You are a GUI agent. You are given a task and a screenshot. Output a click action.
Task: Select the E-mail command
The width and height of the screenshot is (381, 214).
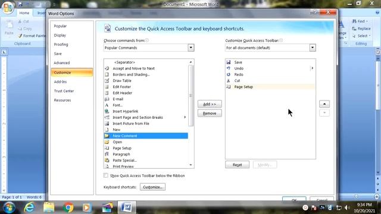click(x=146, y=99)
